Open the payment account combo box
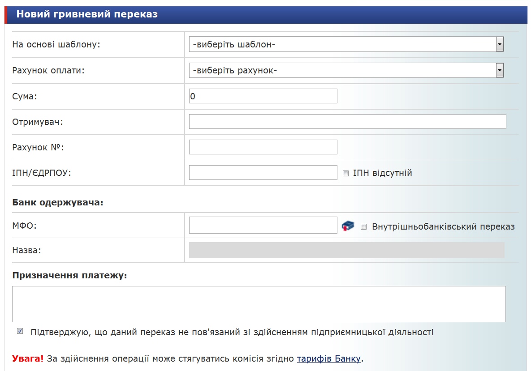Viewport: 531px width, 371px height. [x=346, y=70]
